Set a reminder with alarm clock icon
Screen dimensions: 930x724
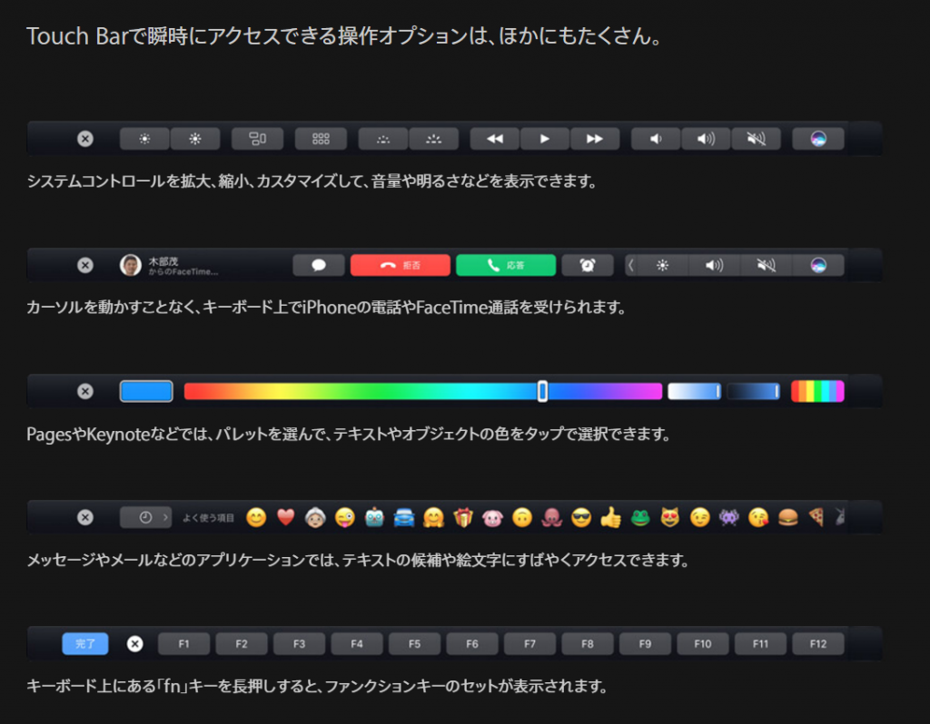[x=588, y=265]
